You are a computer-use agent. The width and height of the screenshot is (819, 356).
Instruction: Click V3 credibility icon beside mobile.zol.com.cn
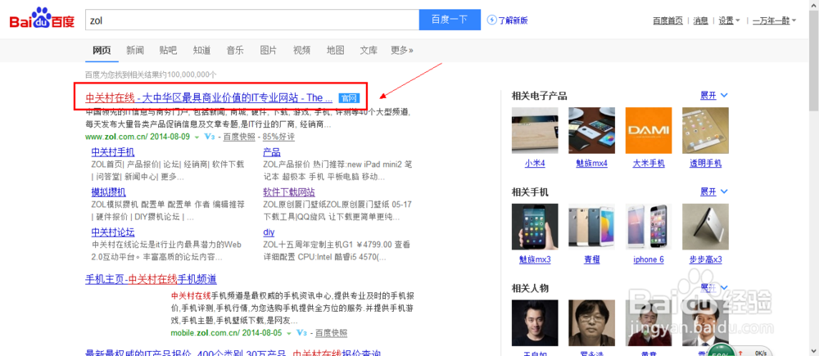(x=301, y=332)
